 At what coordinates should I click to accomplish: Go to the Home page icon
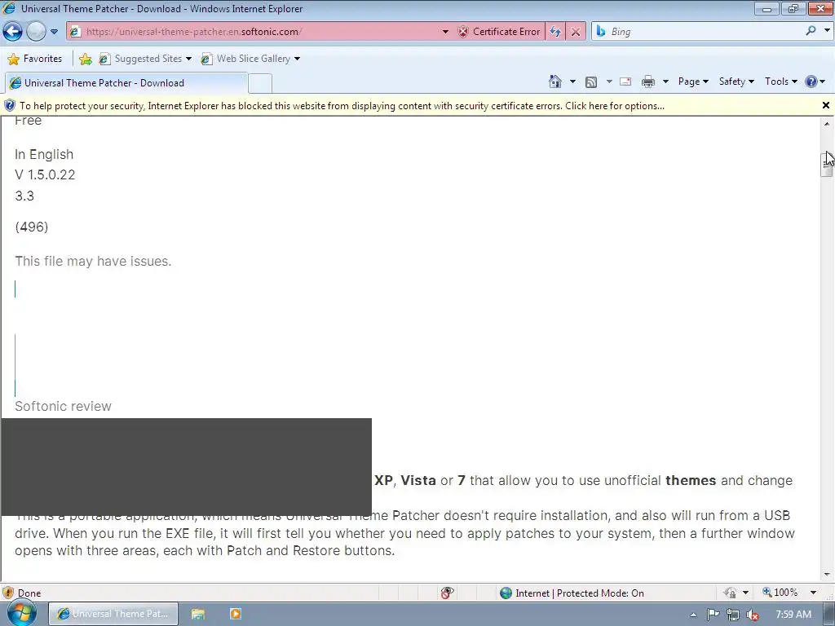click(x=554, y=82)
